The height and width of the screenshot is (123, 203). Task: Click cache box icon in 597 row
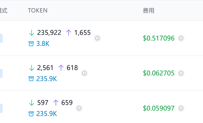(31, 114)
